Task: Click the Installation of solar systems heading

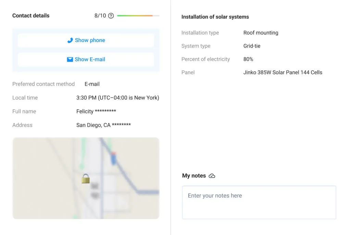Action: pos(215,17)
